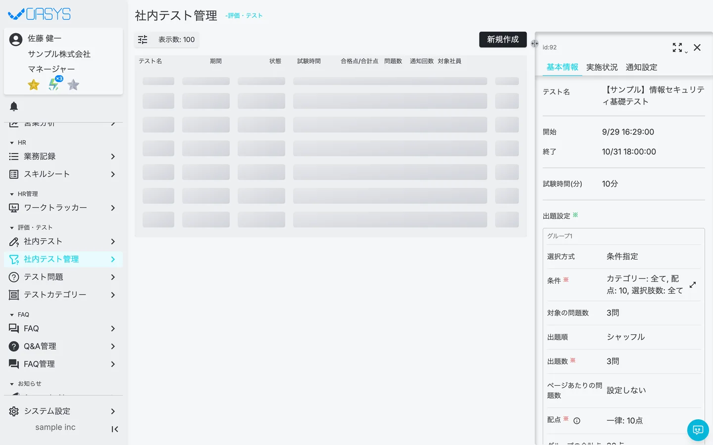713x445 pixels.
Task: Close the id:92 detail panel
Action: tap(697, 47)
